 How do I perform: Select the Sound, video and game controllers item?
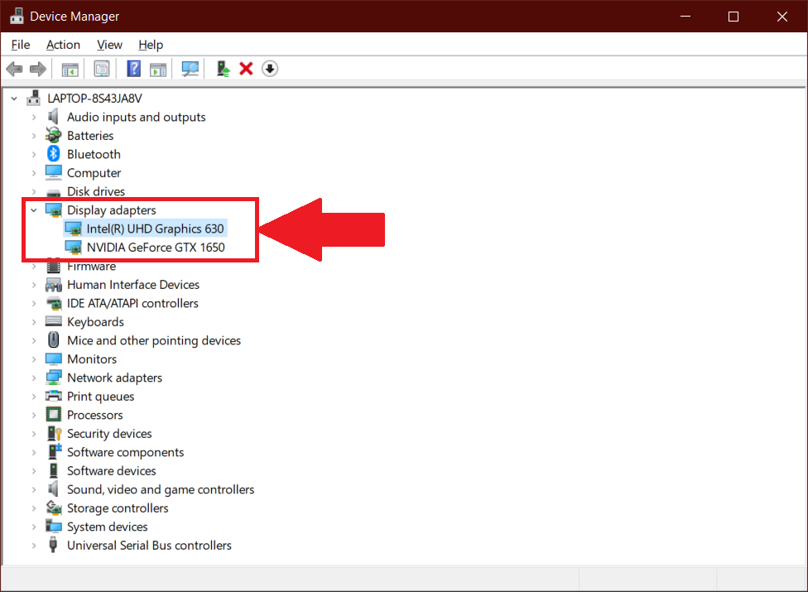161,489
